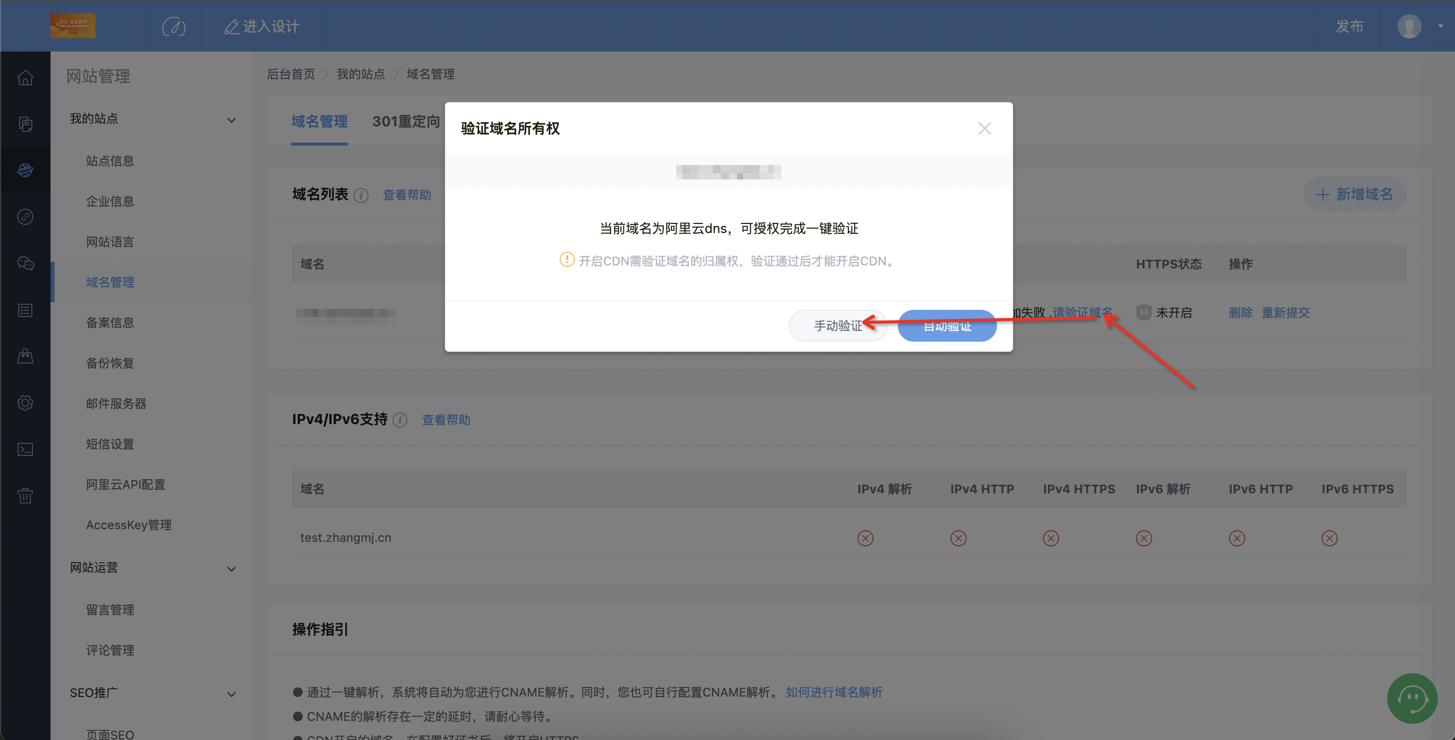Open the terminal console icon in sidebar
Viewport: 1455px width, 740px height.
(x=25, y=449)
